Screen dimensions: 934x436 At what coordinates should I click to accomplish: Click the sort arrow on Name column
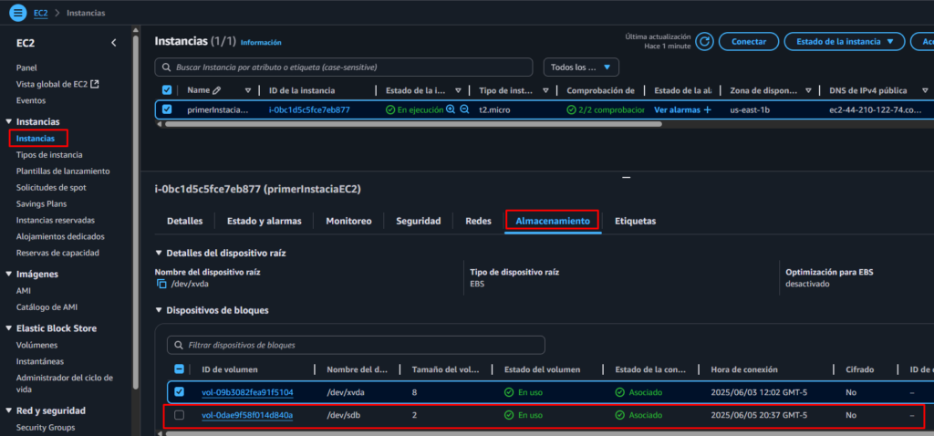click(x=248, y=90)
